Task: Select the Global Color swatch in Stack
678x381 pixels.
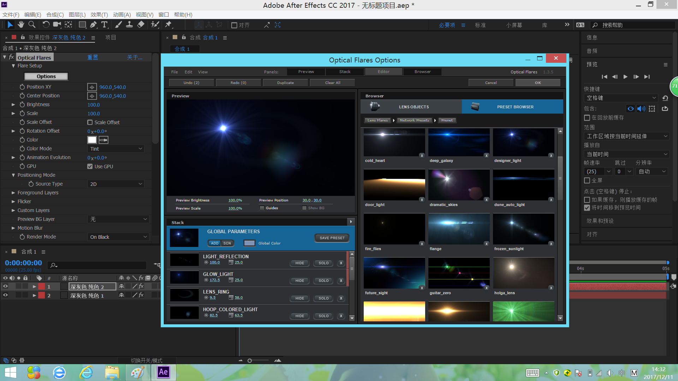Action: click(x=249, y=242)
